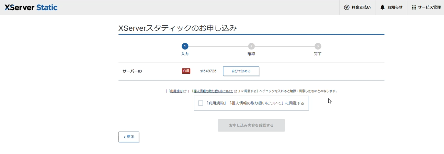
Task: Tick the terms agreement checkbox
Action: [x=201, y=103]
